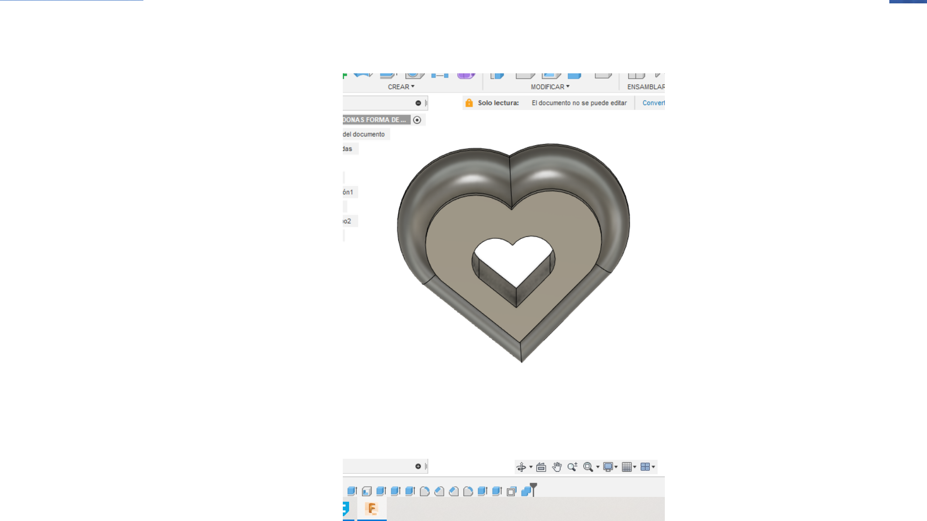This screenshot has width=927, height=521.
Task: Open the MODIFICAR dropdown menu
Action: [550, 87]
